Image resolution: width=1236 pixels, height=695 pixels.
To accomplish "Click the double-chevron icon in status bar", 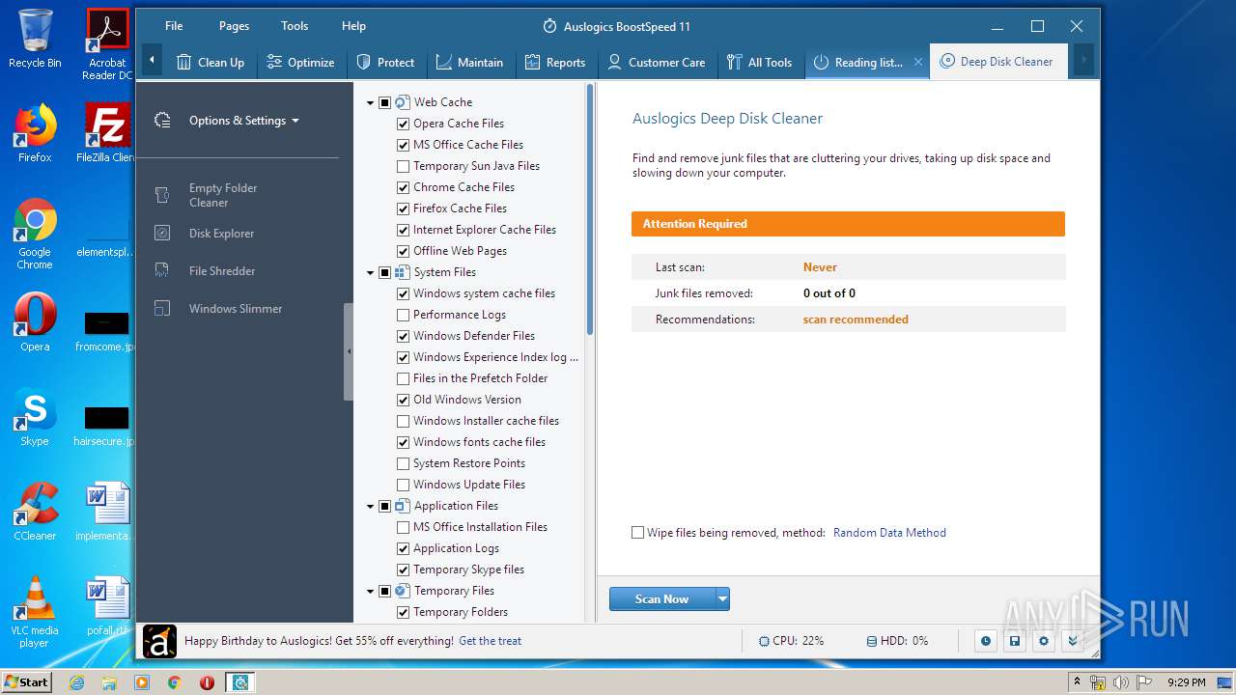I will (x=1072, y=641).
